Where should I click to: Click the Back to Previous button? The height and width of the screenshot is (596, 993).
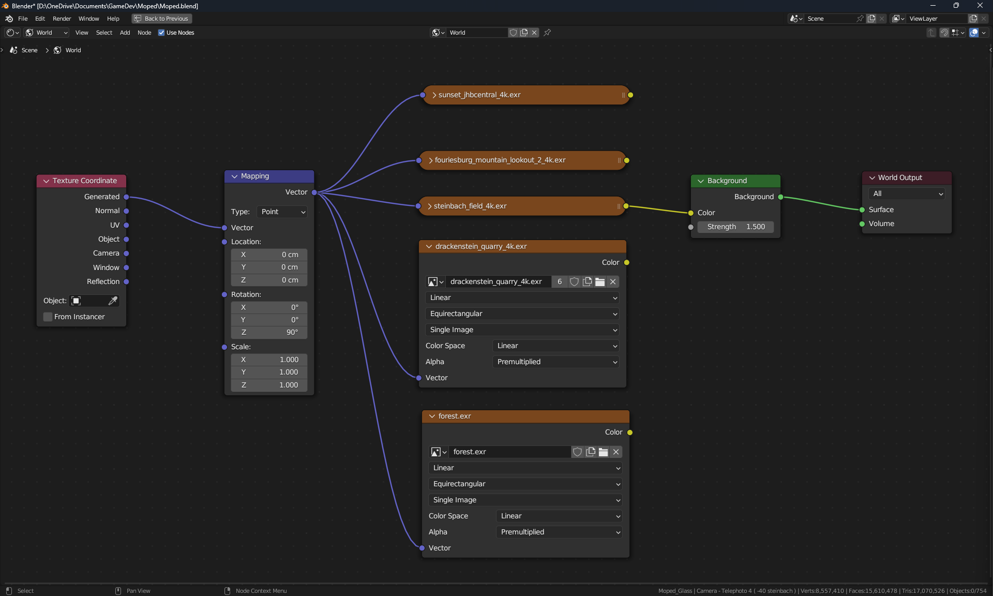[x=161, y=19]
